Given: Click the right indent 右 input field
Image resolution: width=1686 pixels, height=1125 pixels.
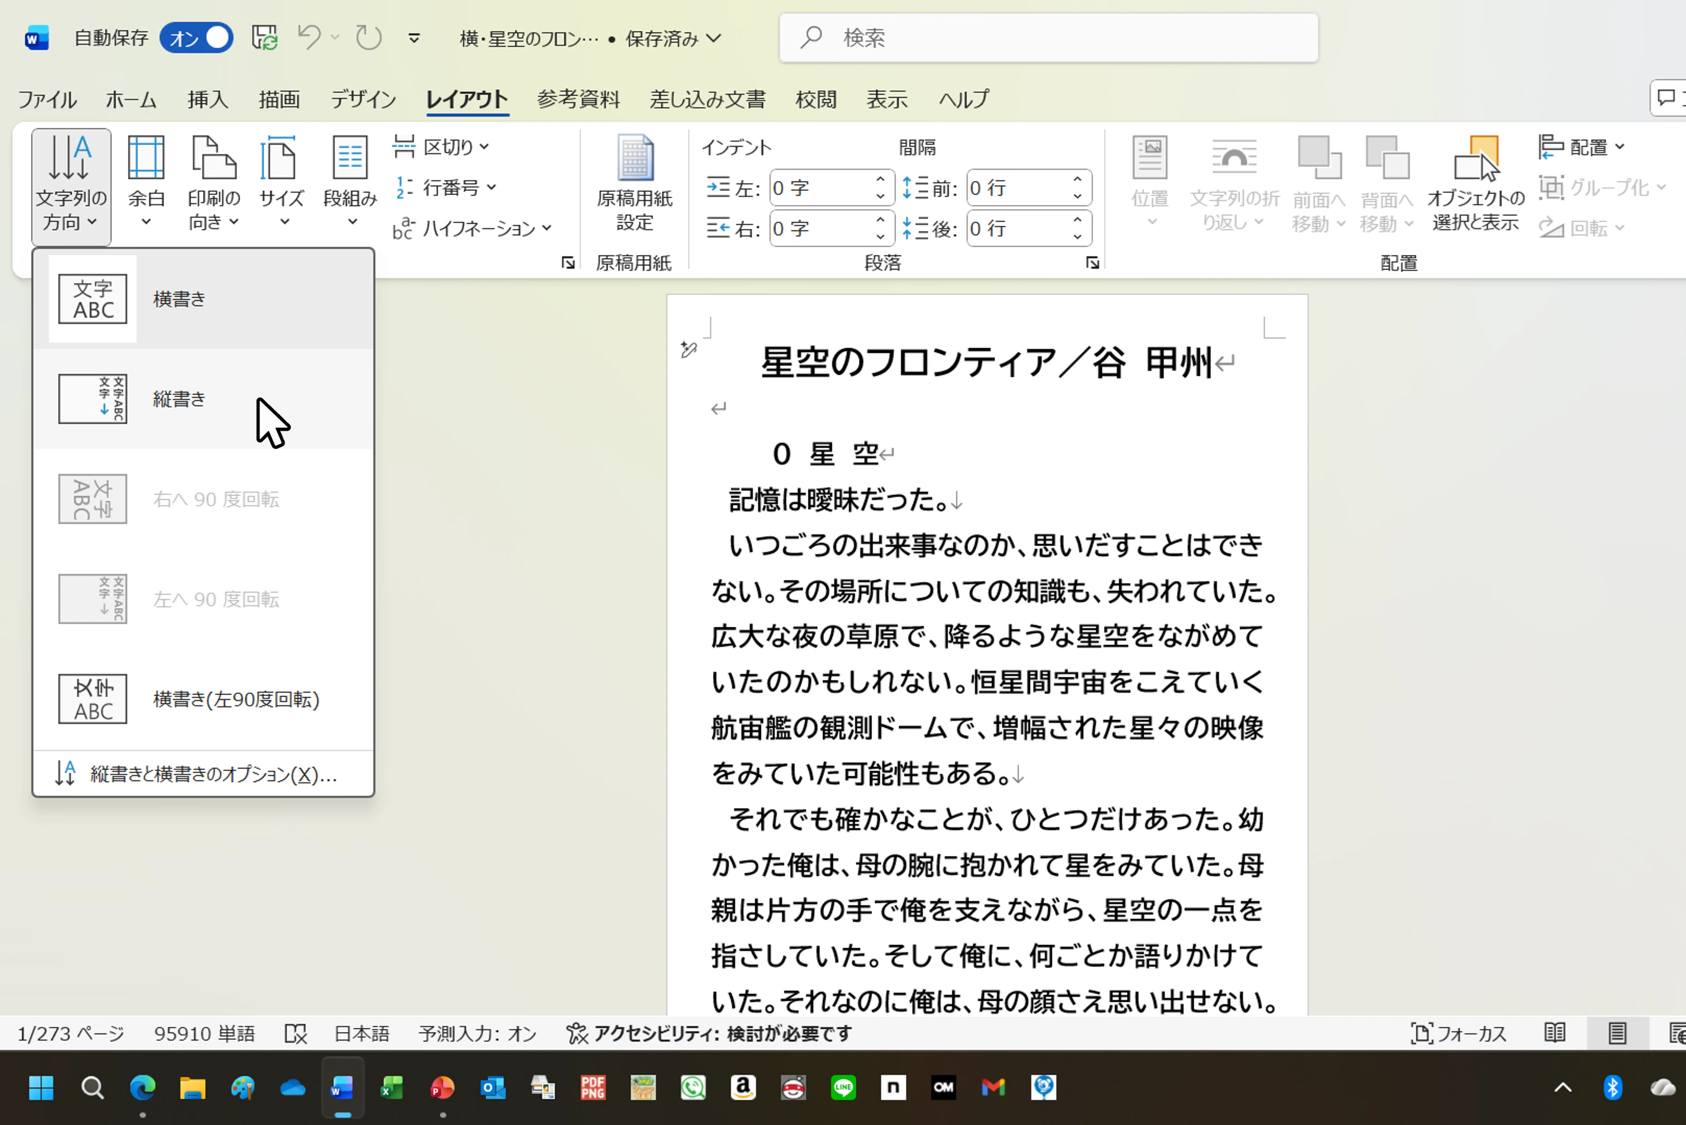Looking at the screenshot, I should click(x=822, y=228).
